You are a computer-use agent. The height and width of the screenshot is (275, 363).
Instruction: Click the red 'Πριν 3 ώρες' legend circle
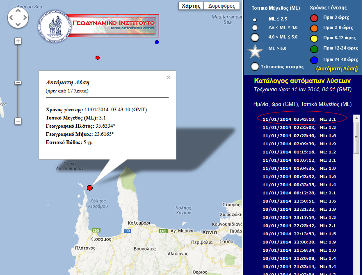pyautogui.click(x=314, y=18)
